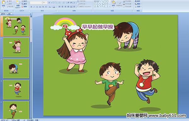Image resolution: width=189 pixels, height=121 pixels.
Task: Click the increase font size icon
Action: click(x=49, y=3)
